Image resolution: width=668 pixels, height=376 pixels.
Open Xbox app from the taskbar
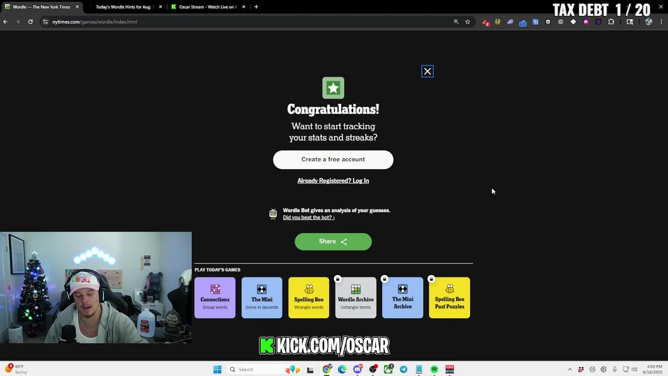pyautogui.click(x=388, y=370)
